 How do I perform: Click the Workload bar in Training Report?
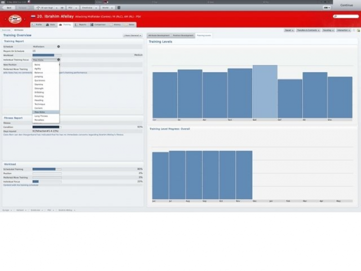pyautogui.click(x=47, y=55)
